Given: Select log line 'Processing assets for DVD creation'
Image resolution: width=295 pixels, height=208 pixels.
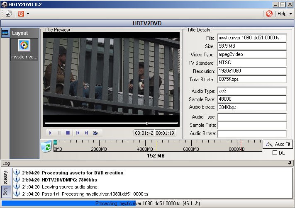Looking at the screenshot, I should 83,173.
